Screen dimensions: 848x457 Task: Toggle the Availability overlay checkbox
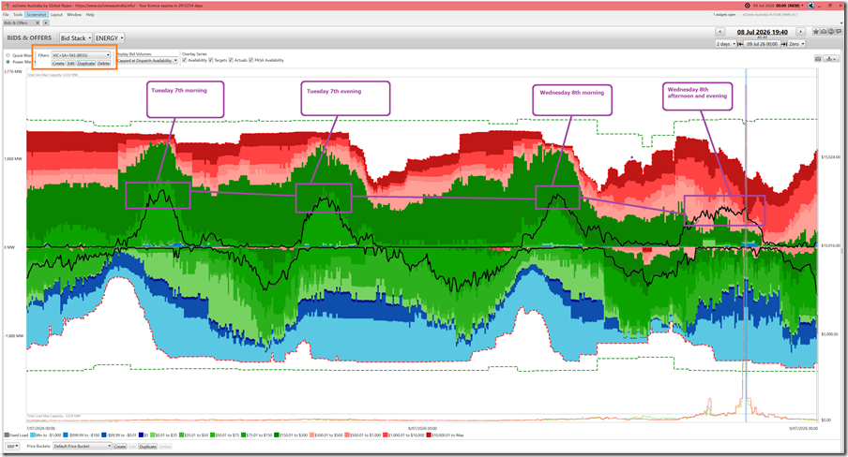tap(185, 60)
